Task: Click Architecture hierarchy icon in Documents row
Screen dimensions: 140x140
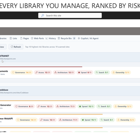Action: click(55, 72)
